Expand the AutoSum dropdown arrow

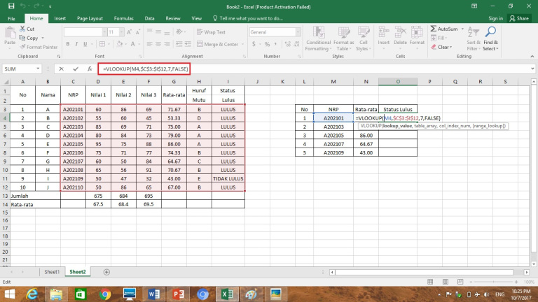point(462,29)
